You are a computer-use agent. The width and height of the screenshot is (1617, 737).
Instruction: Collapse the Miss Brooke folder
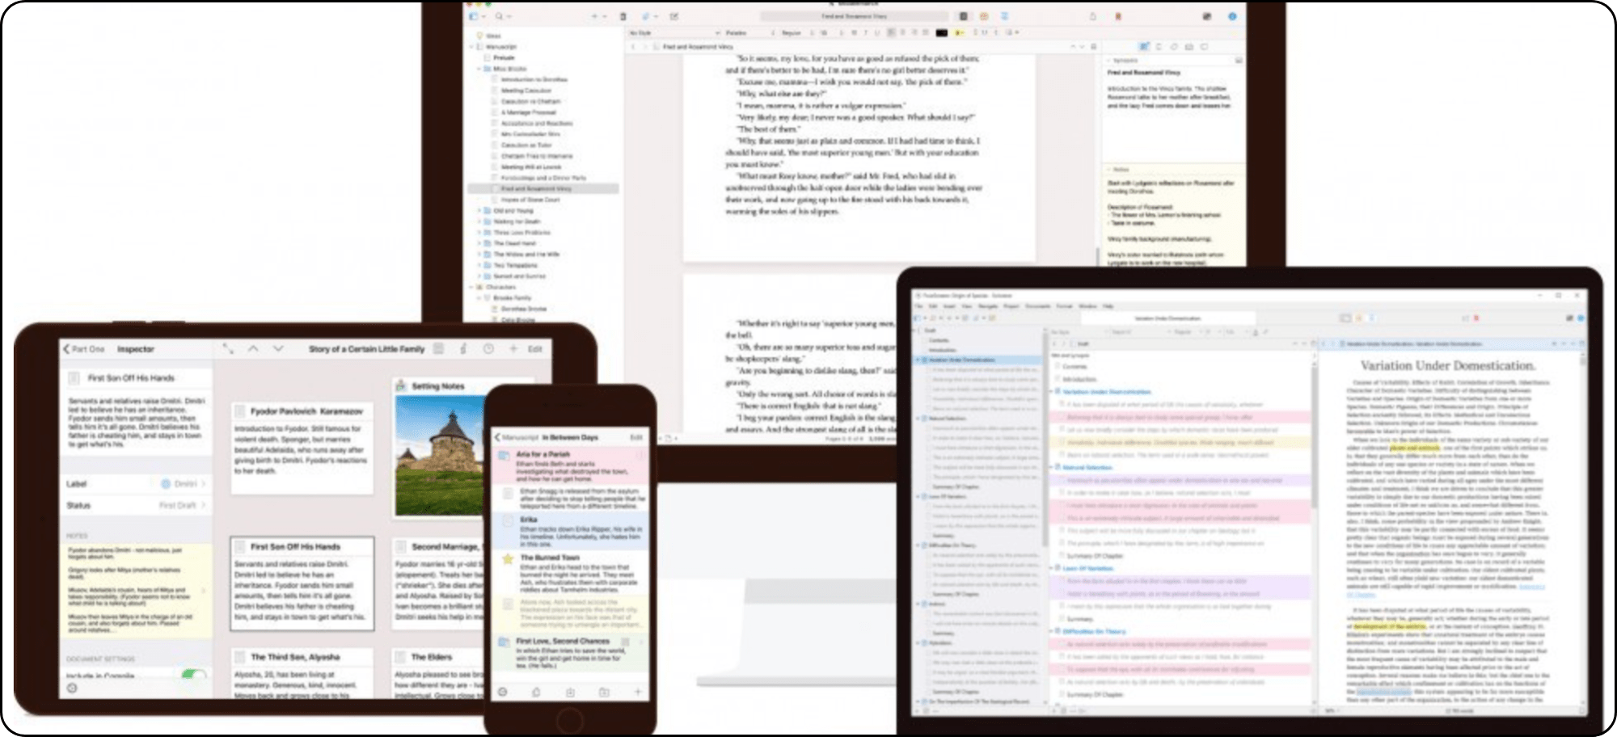478,69
